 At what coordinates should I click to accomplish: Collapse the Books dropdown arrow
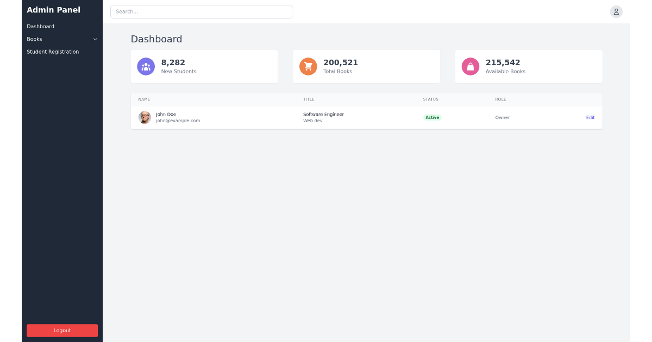pyautogui.click(x=95, y=39)
